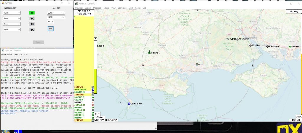Open the Enables menu
This screenshot has width=302, height=133.
(88, 8)
